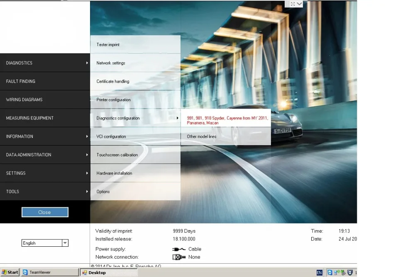415x277 pixels.
Task: Expand the TOOLS submenu arrow
Action: pyautogui.click(x=87, y=191)
